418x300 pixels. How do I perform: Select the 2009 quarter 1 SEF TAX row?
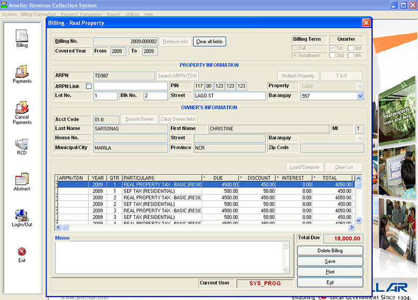(x=205, y=191)
